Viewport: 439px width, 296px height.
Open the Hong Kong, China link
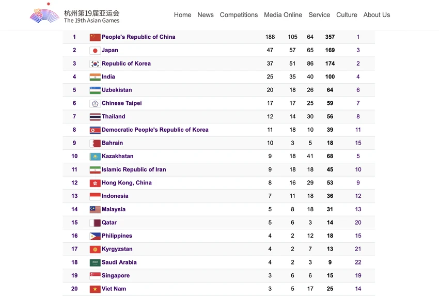[127, 182]
